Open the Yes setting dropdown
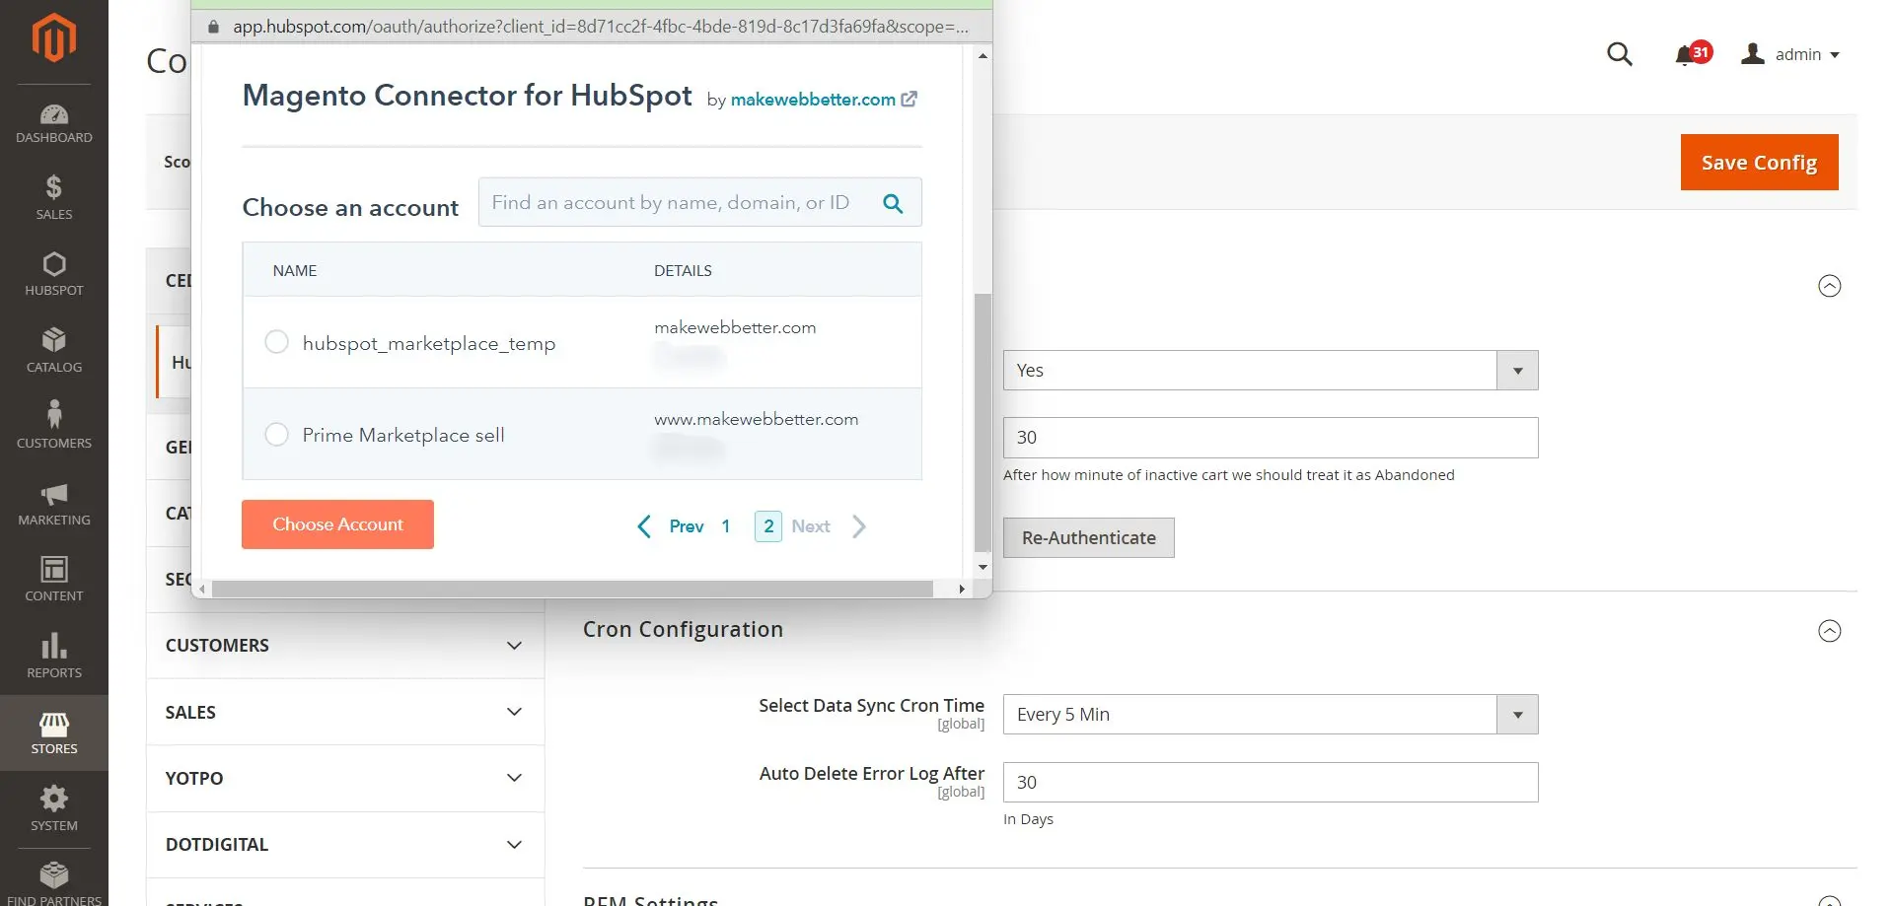This screenshot has width=1894, height=906. click(1516, 370)
